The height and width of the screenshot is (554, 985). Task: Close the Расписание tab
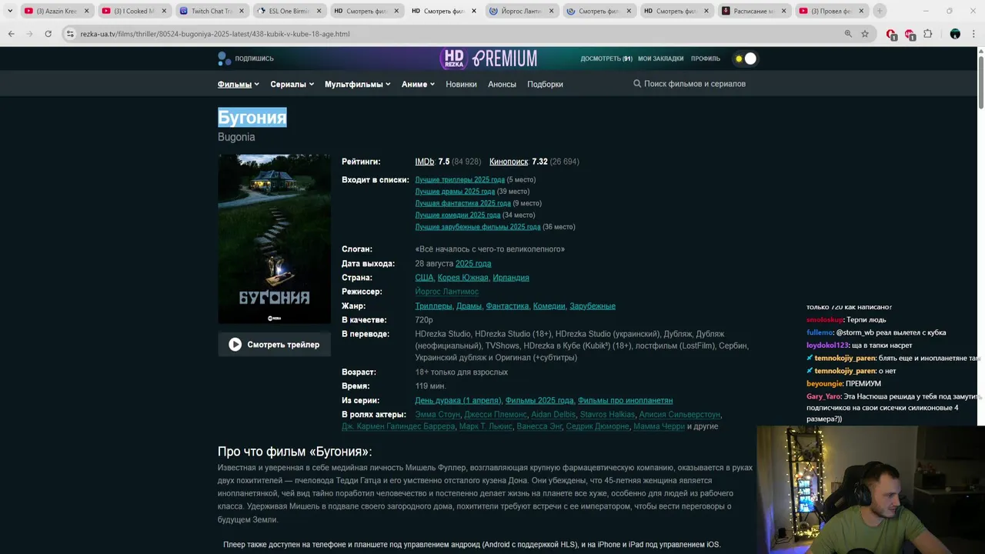click(x=783, y=11)
